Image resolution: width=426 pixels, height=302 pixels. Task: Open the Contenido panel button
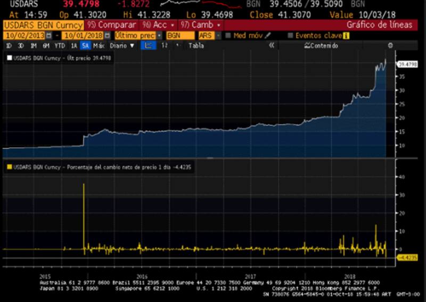(x=321, y=46)
